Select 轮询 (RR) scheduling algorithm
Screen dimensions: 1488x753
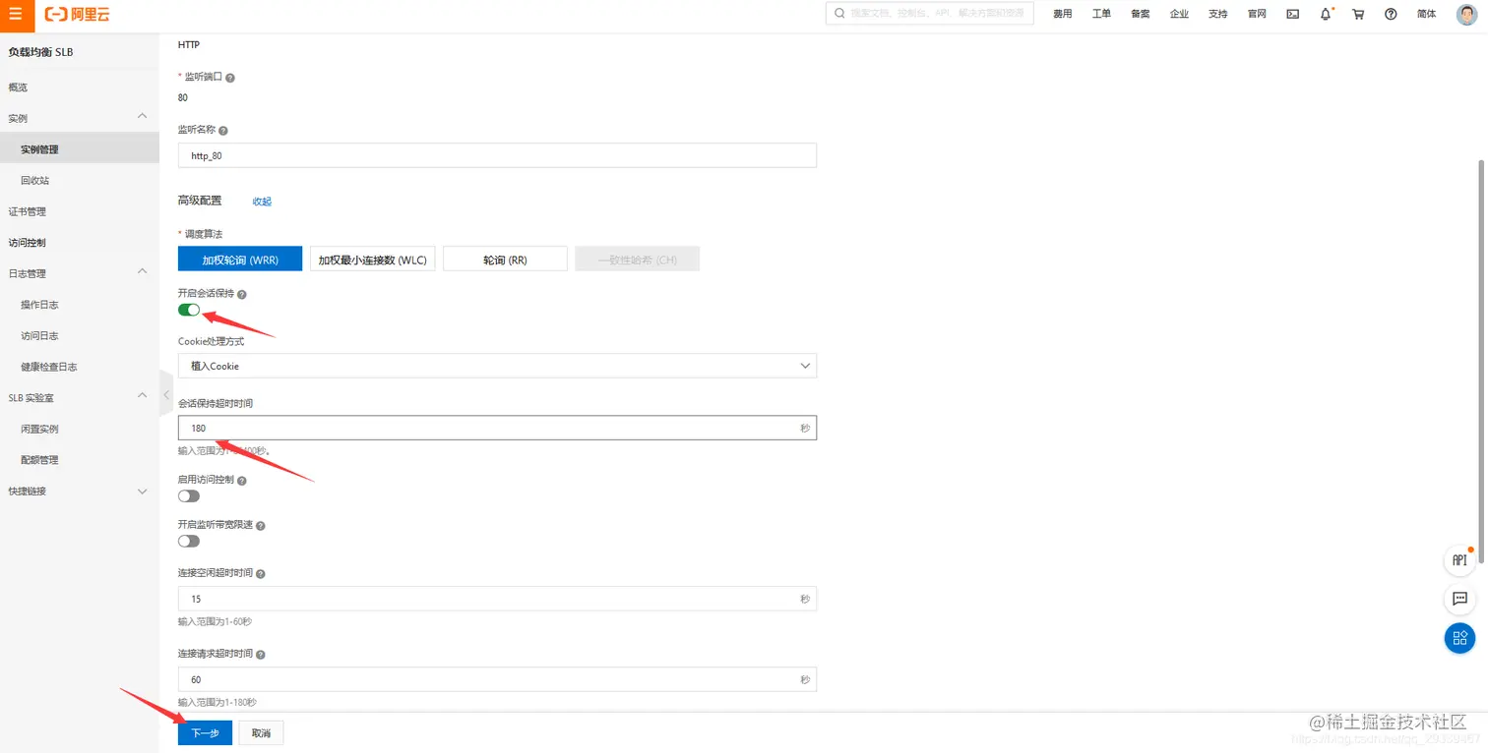(x=505, y=259)
